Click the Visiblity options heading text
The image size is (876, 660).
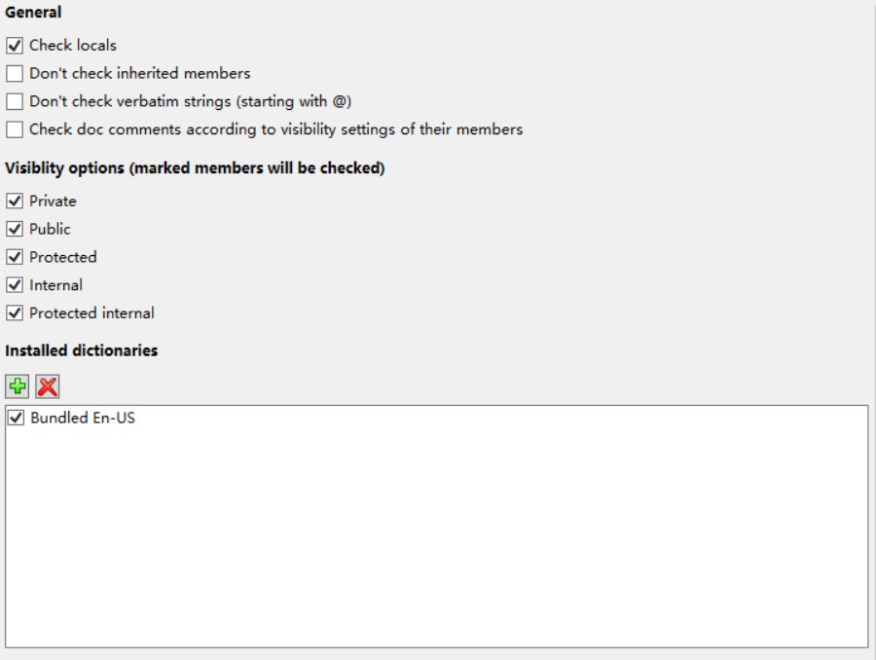click(x=195, y=168)
